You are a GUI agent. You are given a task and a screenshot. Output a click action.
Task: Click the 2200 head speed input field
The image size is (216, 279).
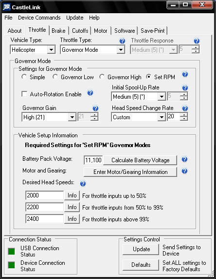tap(44, 207)
